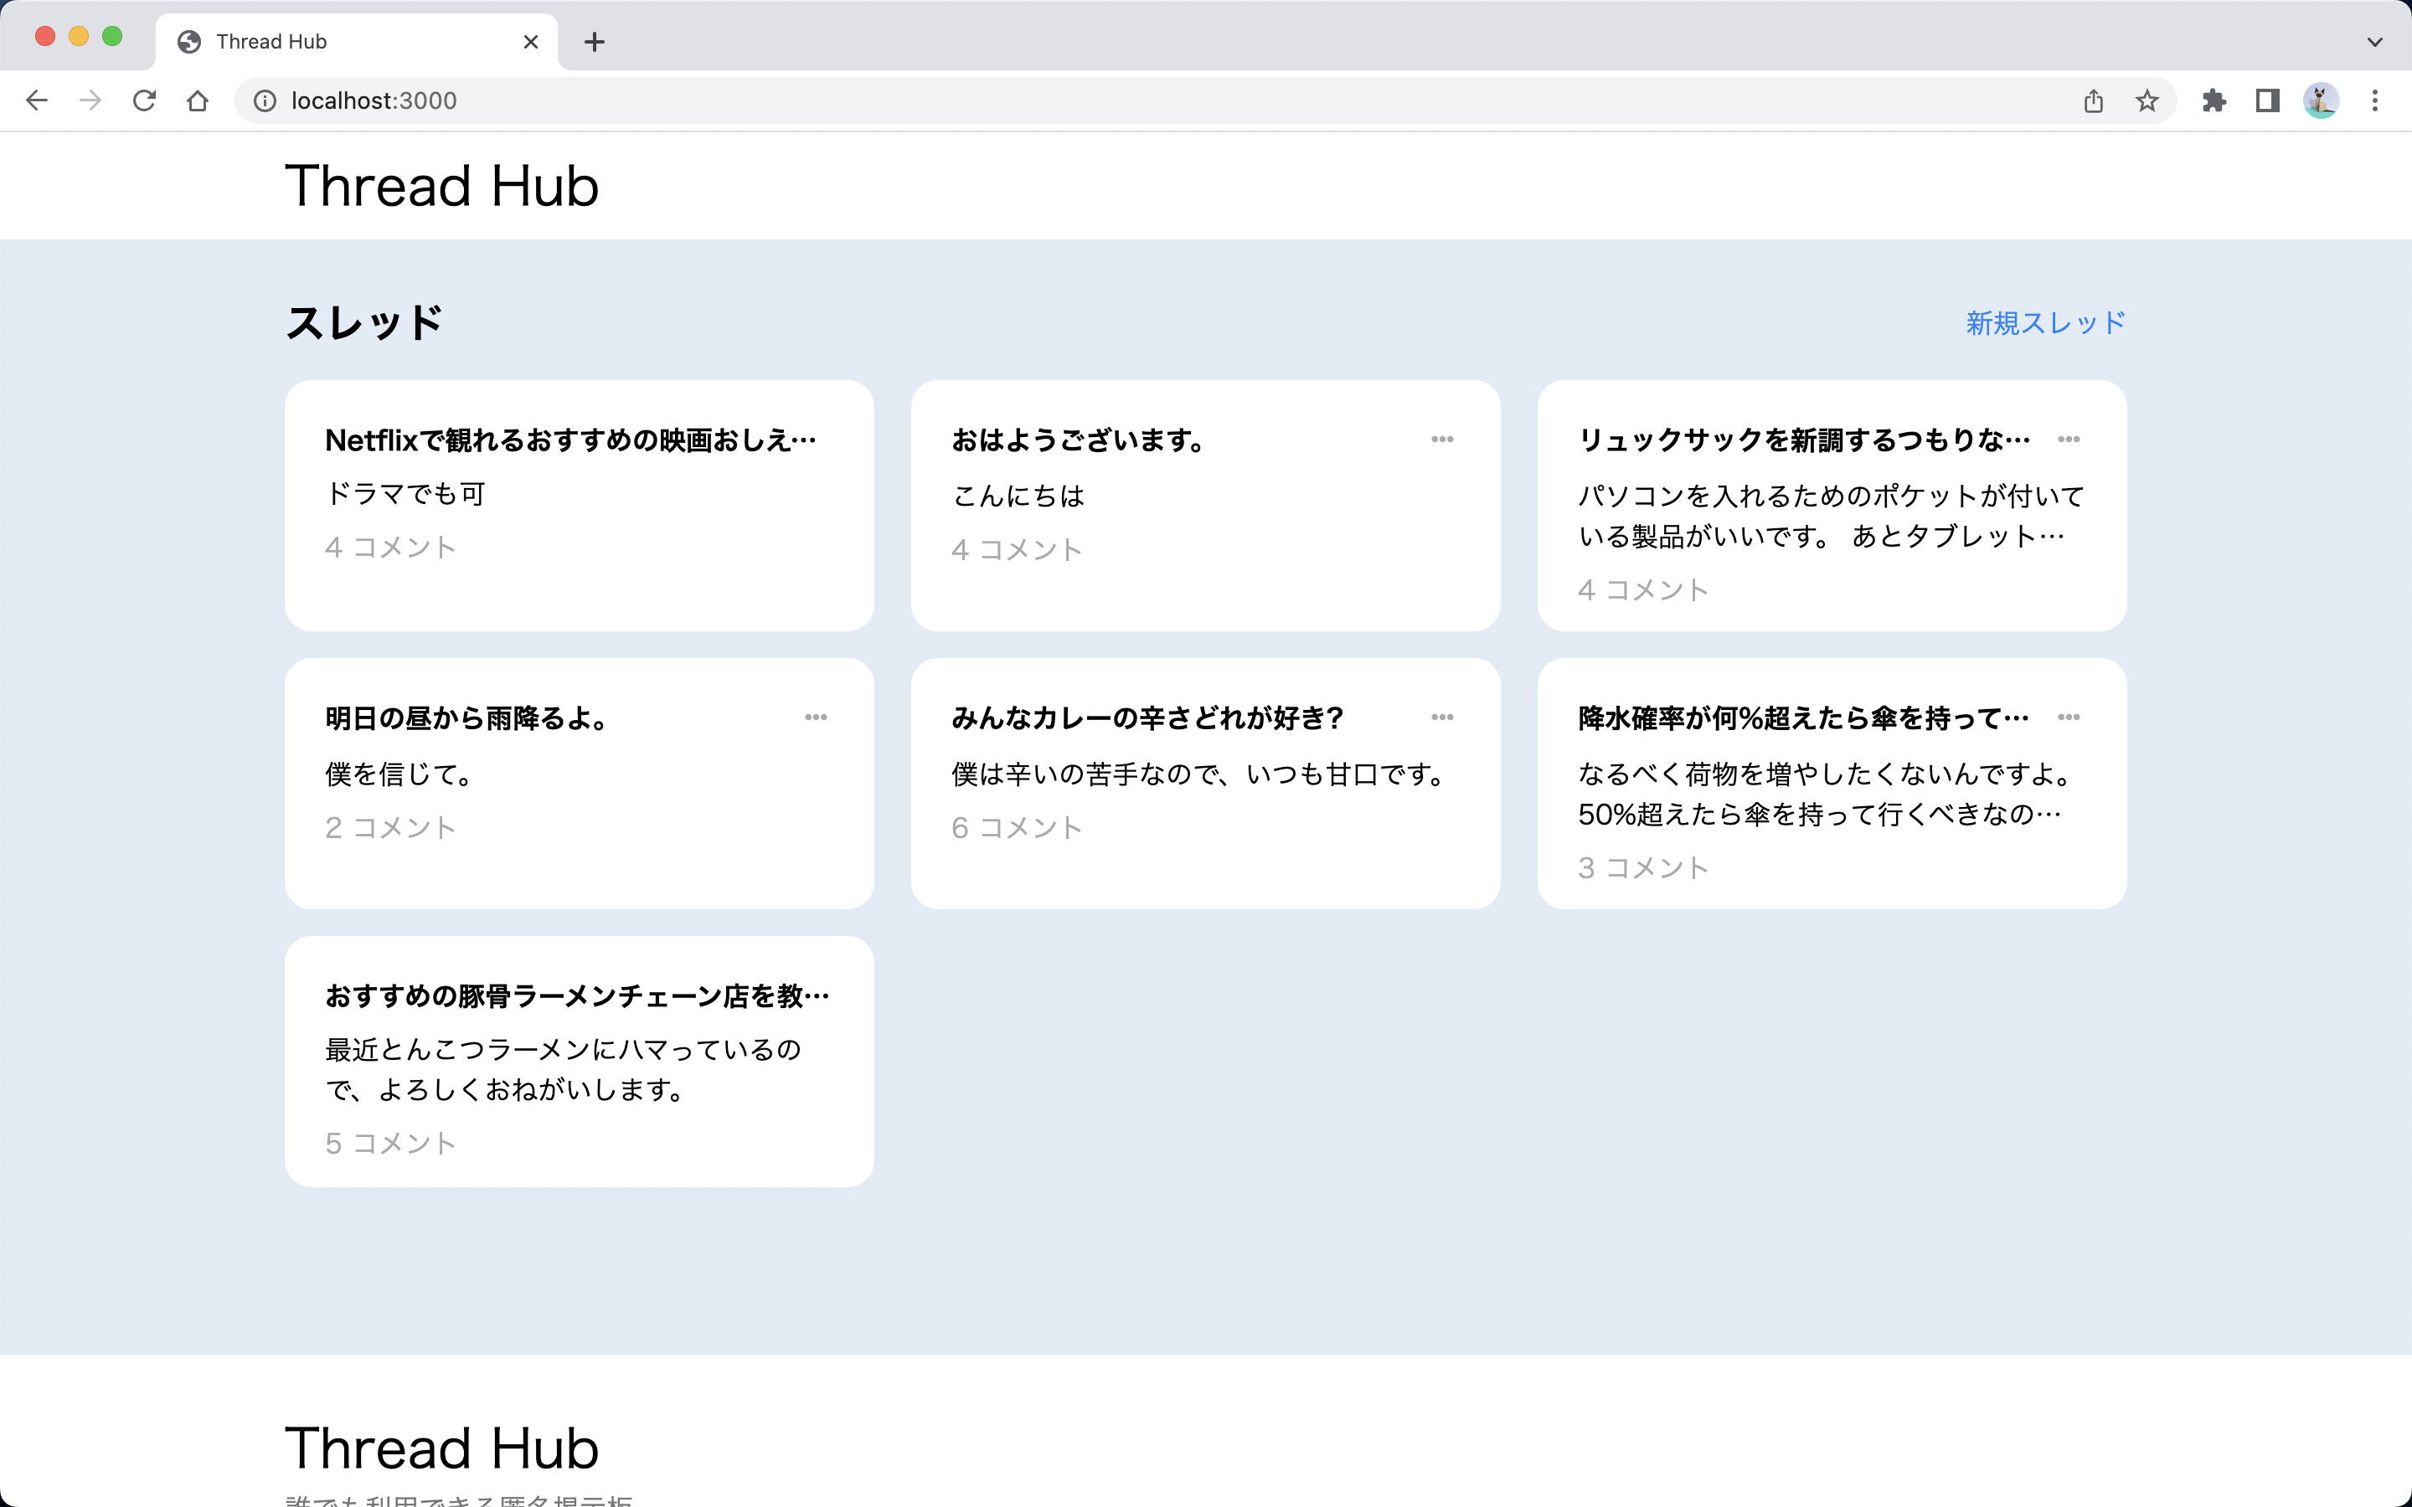Bookmark this page with the star icon
The image size is (2412, 1507).
(2145, 100)
